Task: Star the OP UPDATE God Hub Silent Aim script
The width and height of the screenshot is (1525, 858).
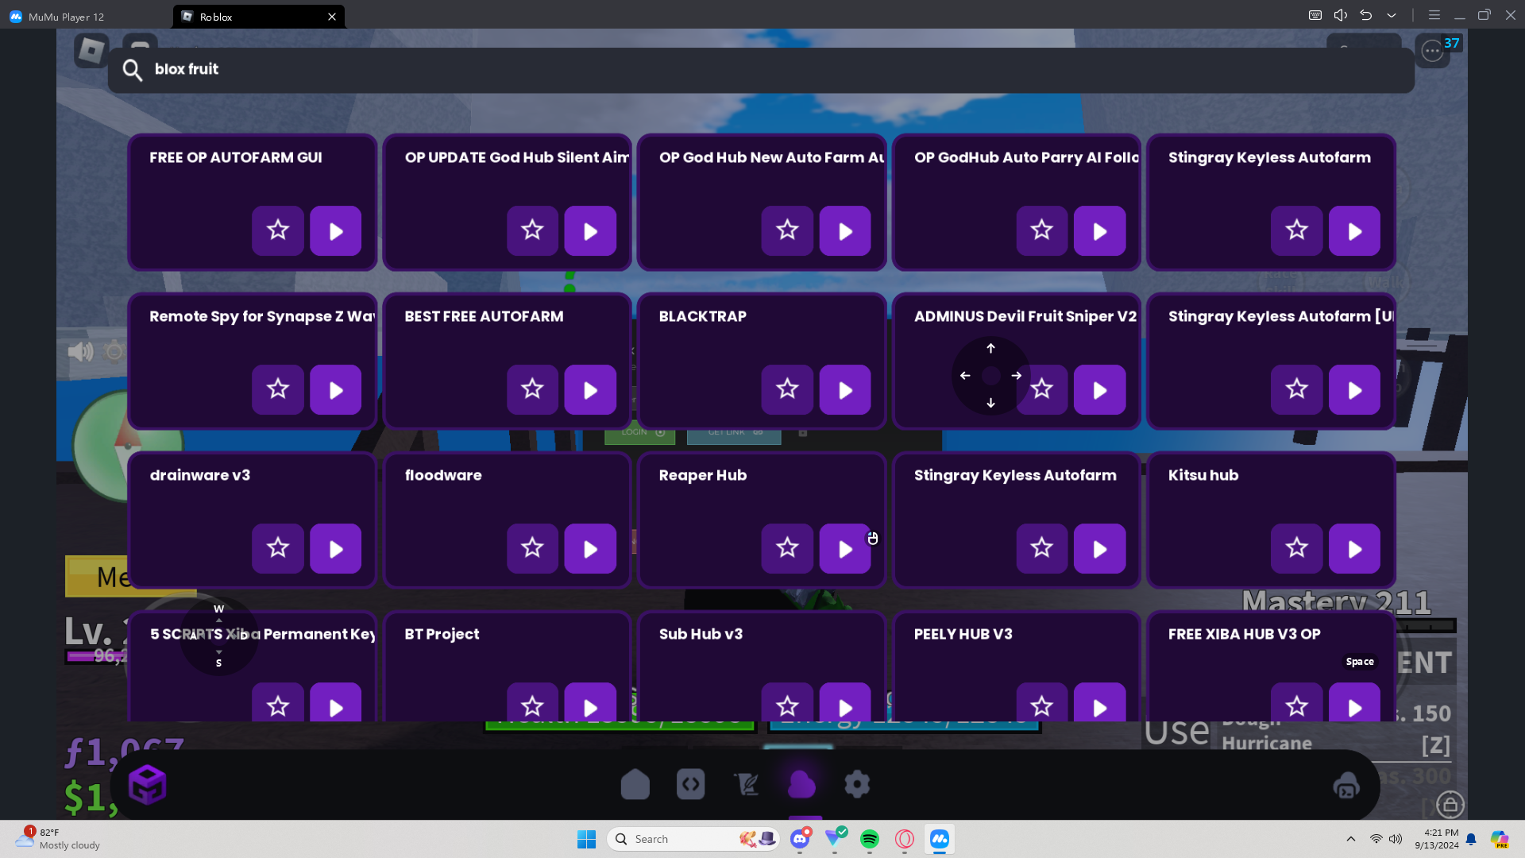Action: pos(533,231)
